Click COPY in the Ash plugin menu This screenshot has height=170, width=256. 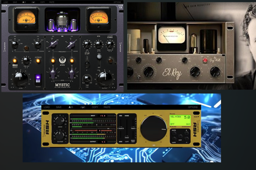coord(95,107)
